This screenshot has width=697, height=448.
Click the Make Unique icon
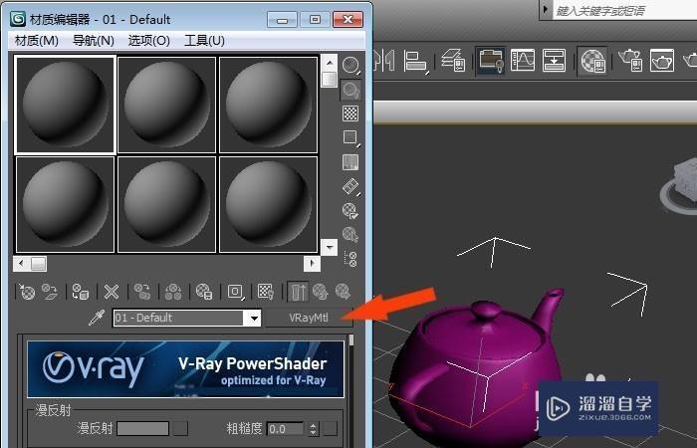click(173, 292)
